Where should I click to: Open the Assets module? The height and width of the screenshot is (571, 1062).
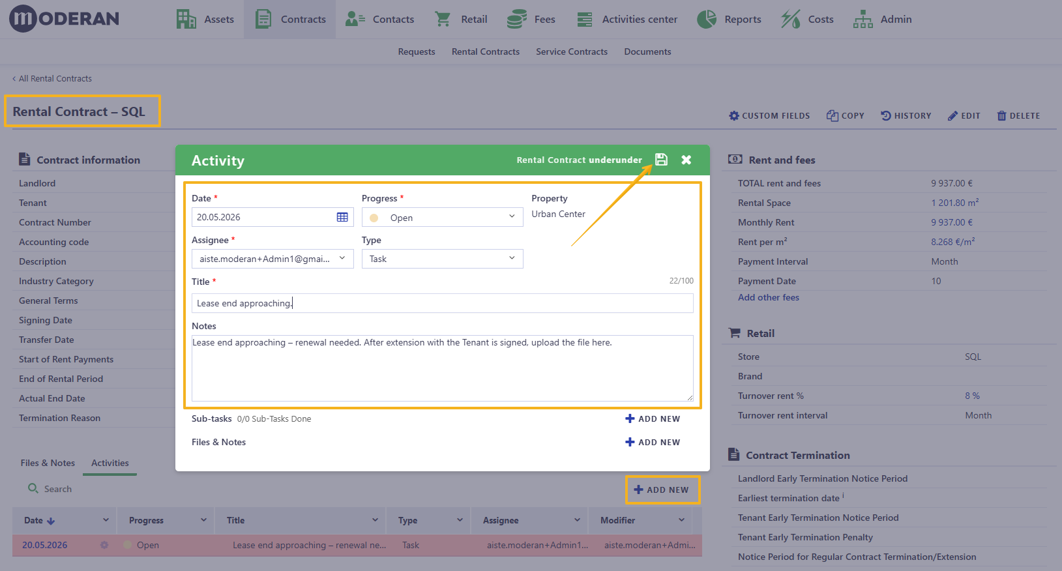[205, 20]
